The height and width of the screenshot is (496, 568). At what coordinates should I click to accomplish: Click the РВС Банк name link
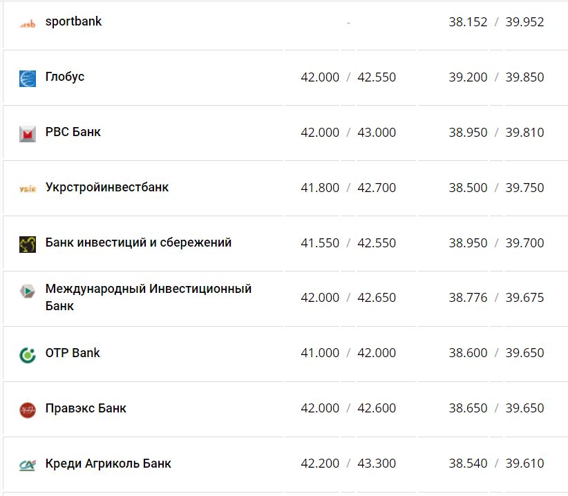[x=72, y=132]
